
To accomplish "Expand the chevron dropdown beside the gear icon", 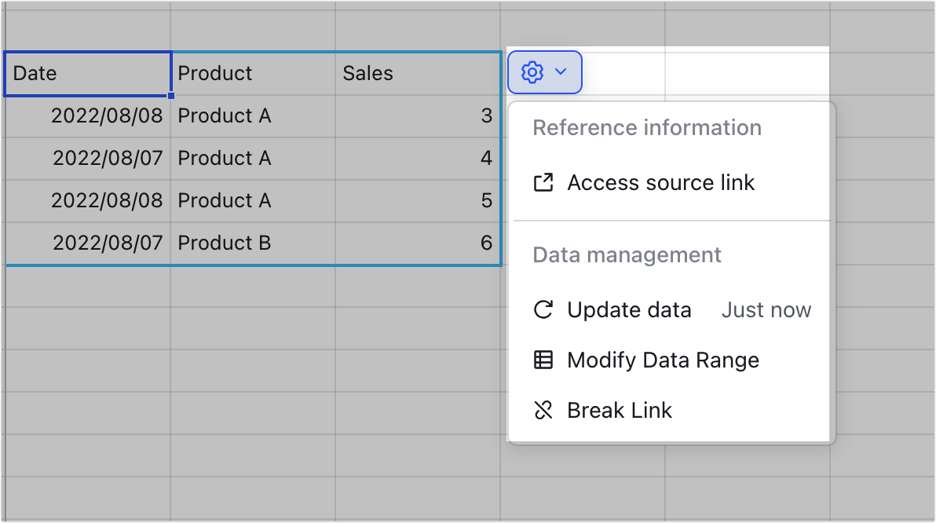I will pos(560,72).
